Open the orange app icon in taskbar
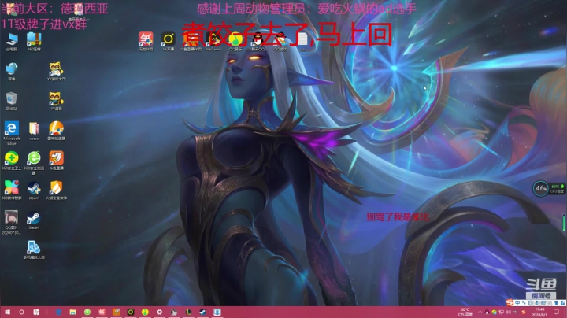The height and width of the screenshot is (318, 567). [x=116, y=312]
